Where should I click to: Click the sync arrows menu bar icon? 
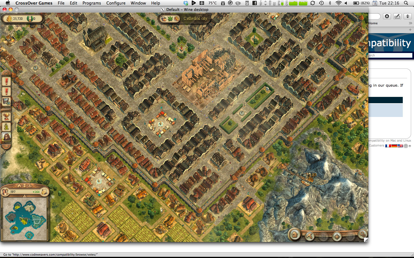(x=313, y=3)
